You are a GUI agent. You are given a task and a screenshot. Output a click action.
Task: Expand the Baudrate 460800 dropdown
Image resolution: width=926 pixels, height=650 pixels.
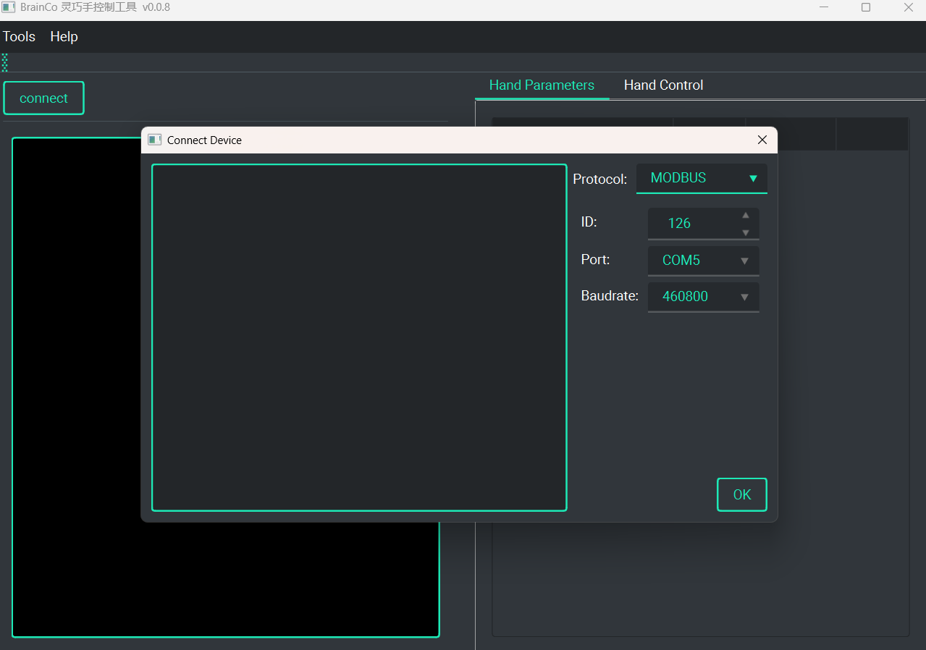(703, 297)
